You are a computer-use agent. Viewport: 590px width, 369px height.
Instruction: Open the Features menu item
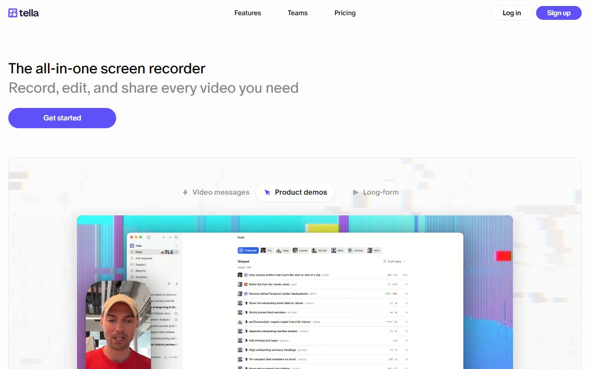tap(248, 13)
